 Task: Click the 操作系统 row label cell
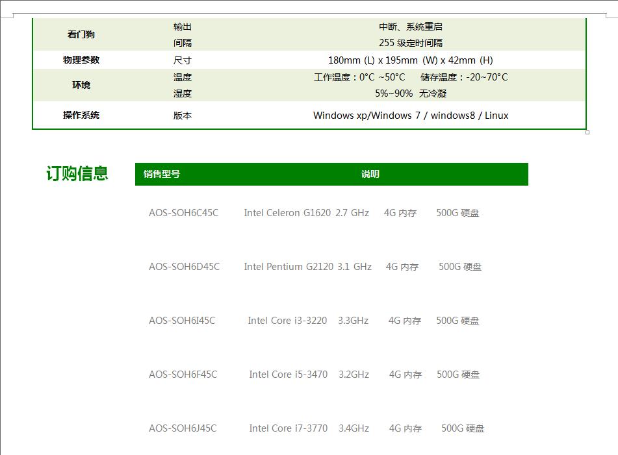(x=81, y=115)
